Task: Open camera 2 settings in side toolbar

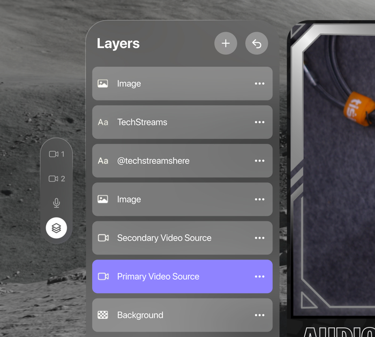Action: (x=56, y=179)
